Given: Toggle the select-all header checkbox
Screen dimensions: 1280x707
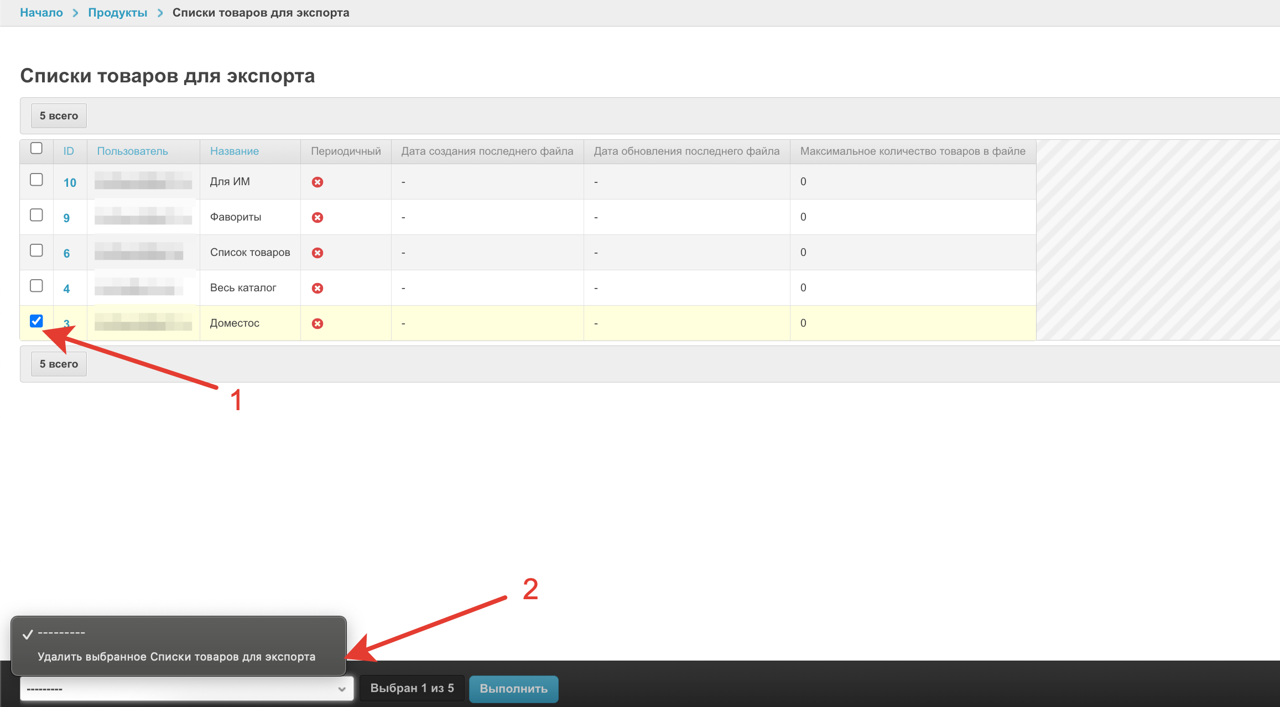Looking at the screenshot, I should point(37,148).
